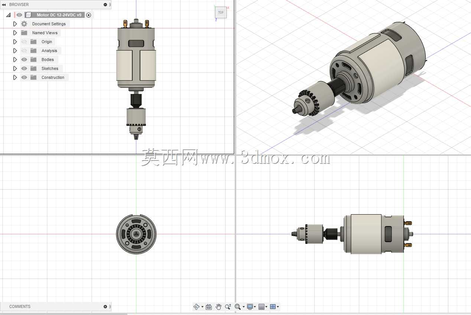This screenshot has height=315, width=471.
Task: Collapse the Browser panel with double-arrow icon
Action: 4,4
